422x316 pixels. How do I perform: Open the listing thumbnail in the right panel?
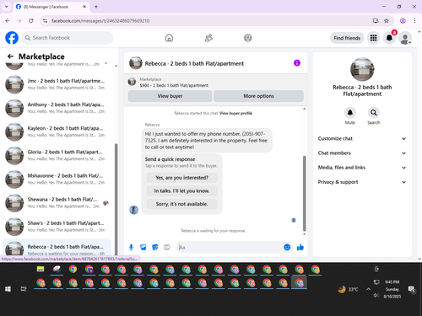point(362,69)
